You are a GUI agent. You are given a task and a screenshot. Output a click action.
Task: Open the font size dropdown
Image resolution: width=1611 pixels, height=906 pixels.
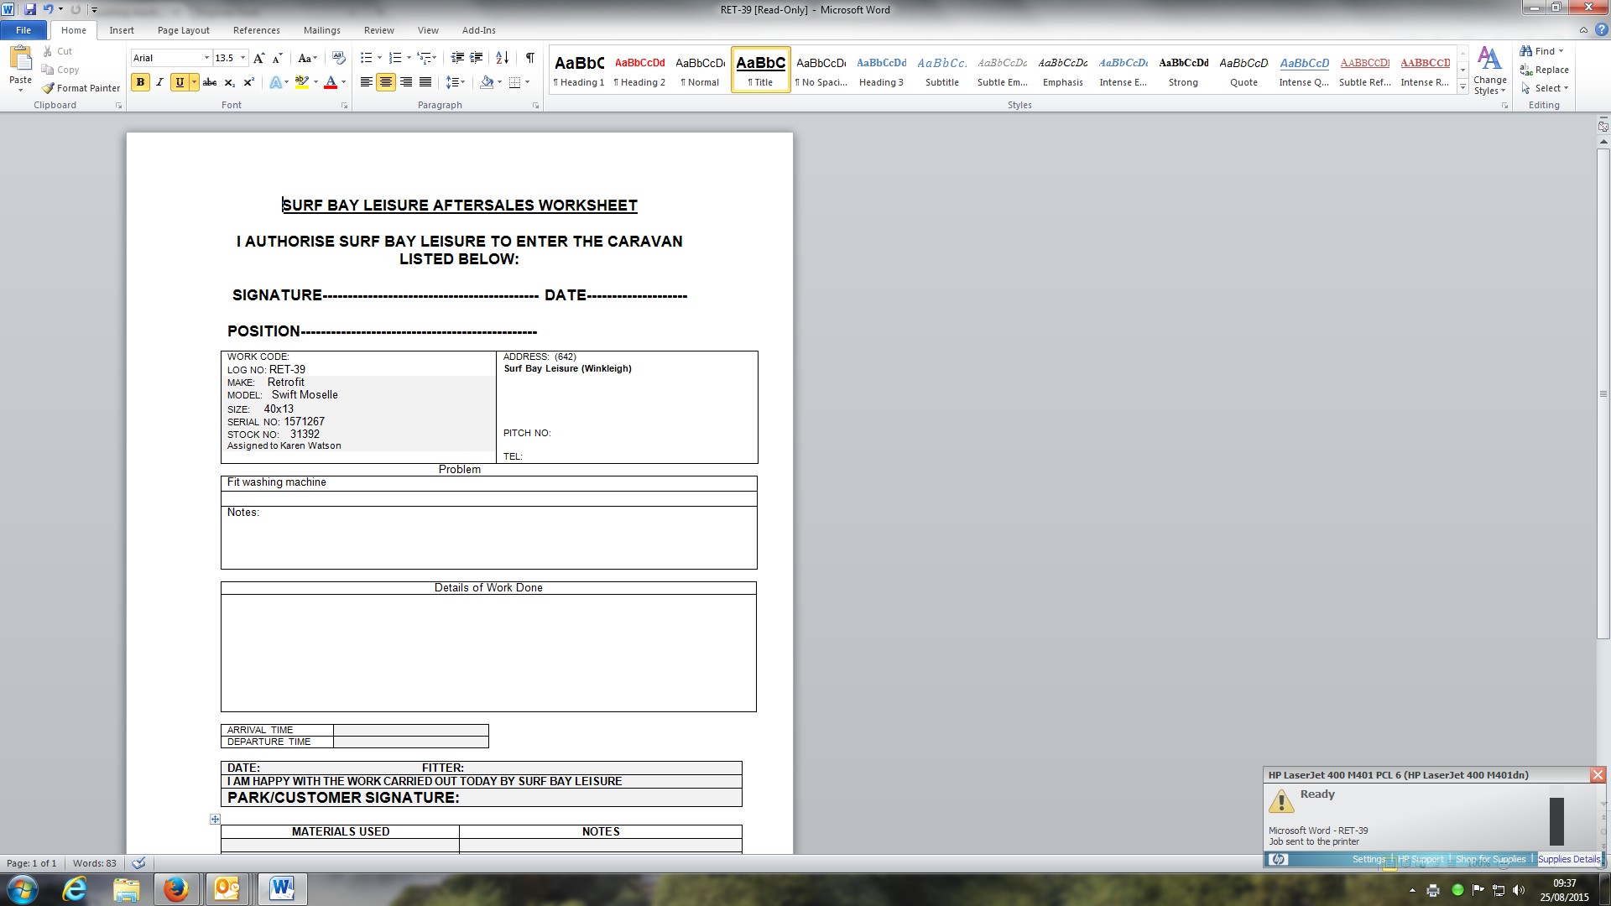tap(243, 58)
